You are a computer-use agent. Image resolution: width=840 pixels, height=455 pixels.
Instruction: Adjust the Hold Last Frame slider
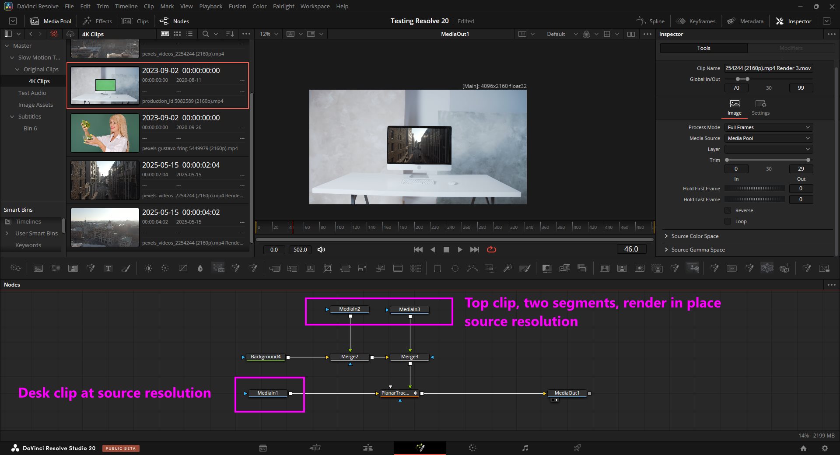click(x=755, y=199)
